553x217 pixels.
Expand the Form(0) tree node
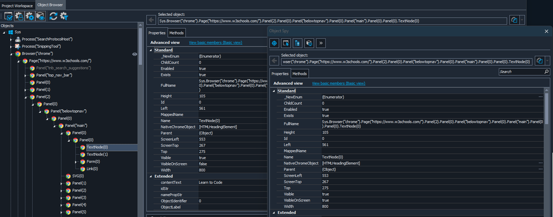coord(76,162)
